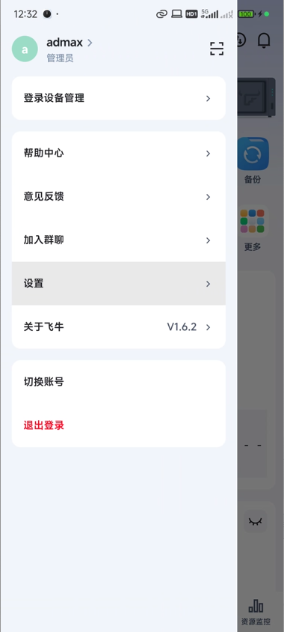This screenshot has height=632, width=284.
Task: Open 意见反馈 menu entry
Action: click(x=119, y=197)
